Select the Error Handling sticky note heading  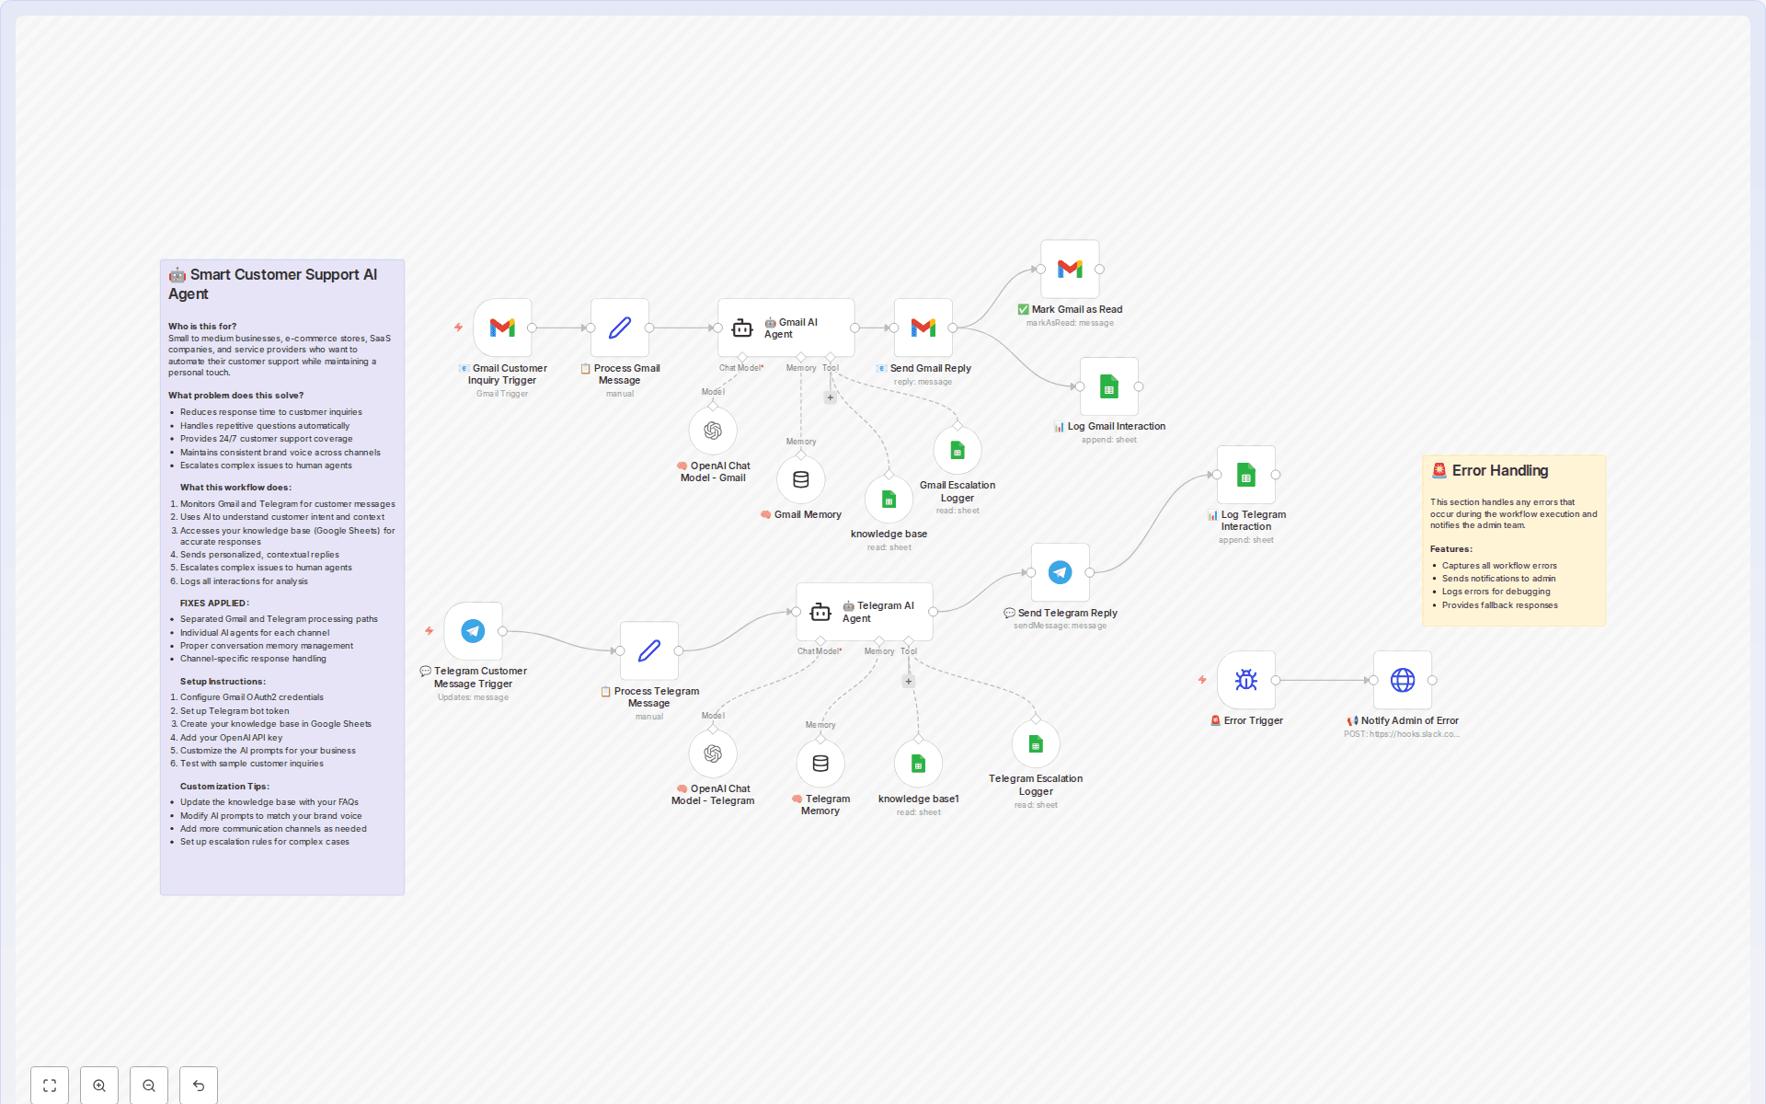tap(1490, 470)
